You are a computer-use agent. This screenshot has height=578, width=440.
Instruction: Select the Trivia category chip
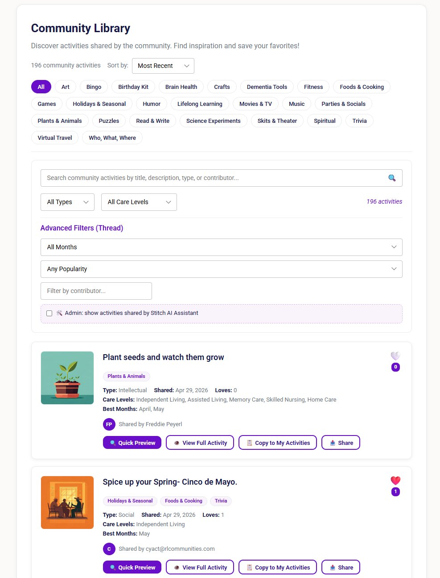click(x=359, y=121)
